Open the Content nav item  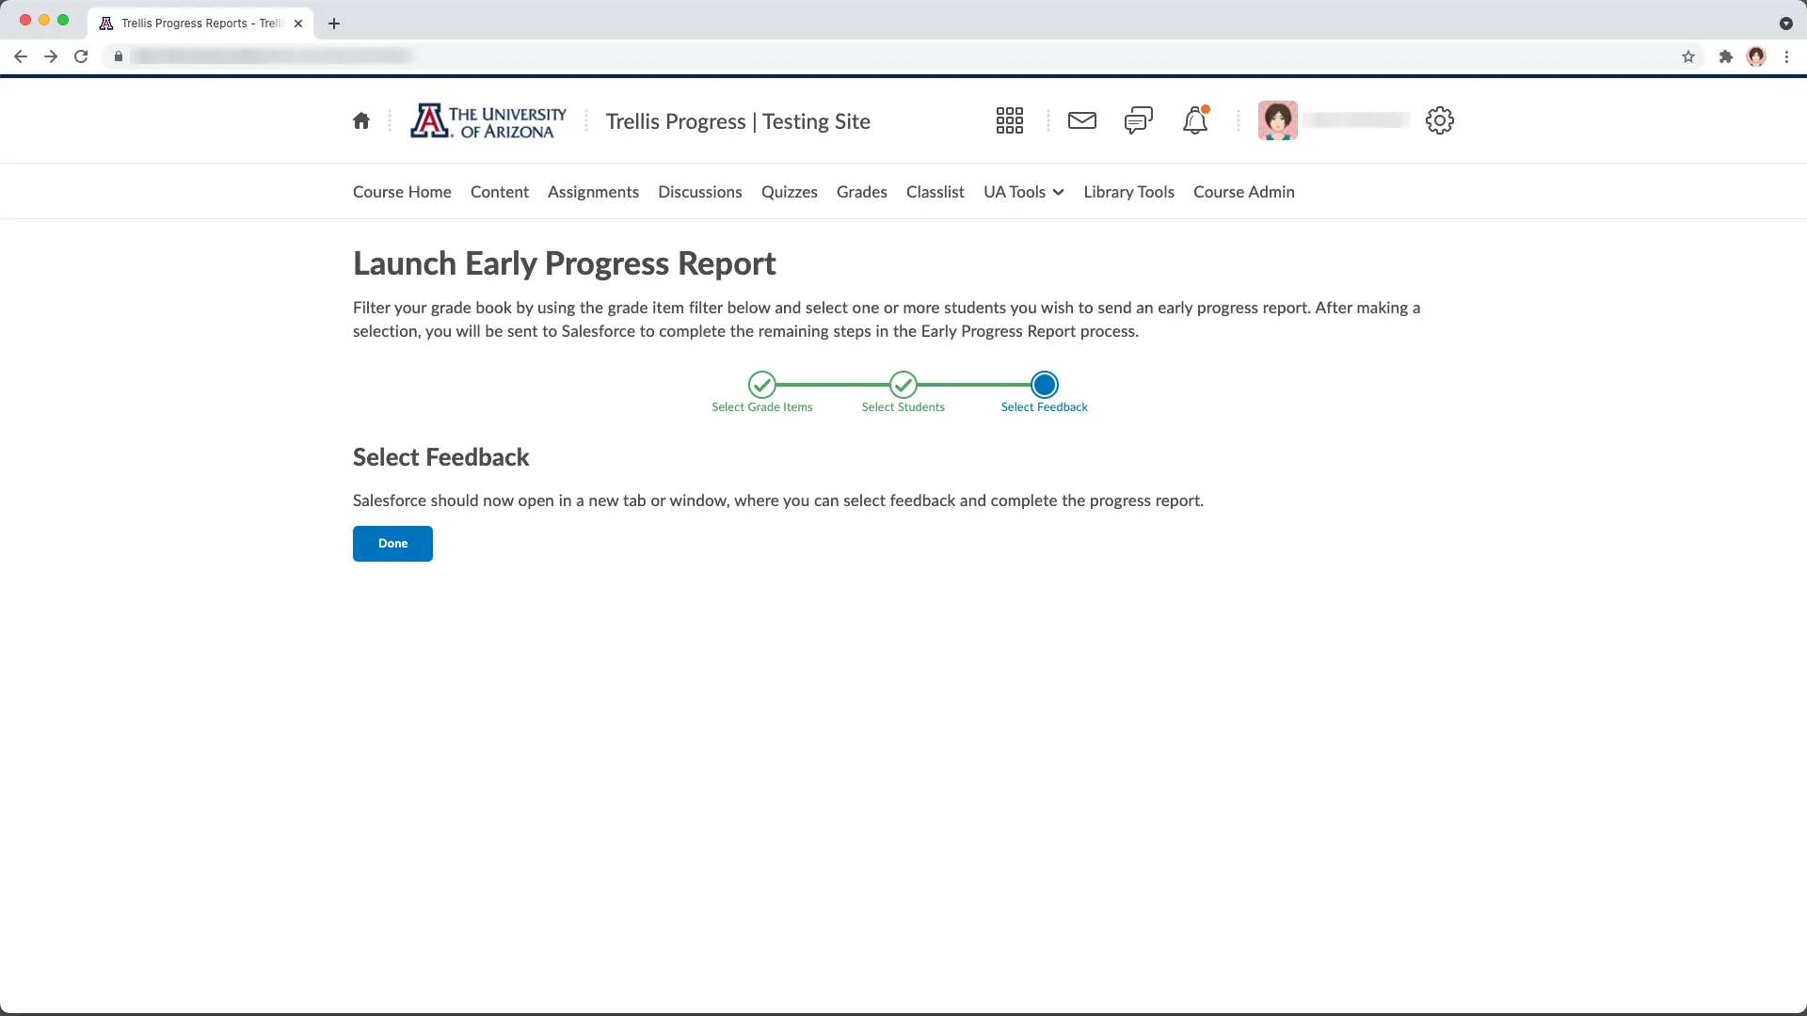[500, 192]
